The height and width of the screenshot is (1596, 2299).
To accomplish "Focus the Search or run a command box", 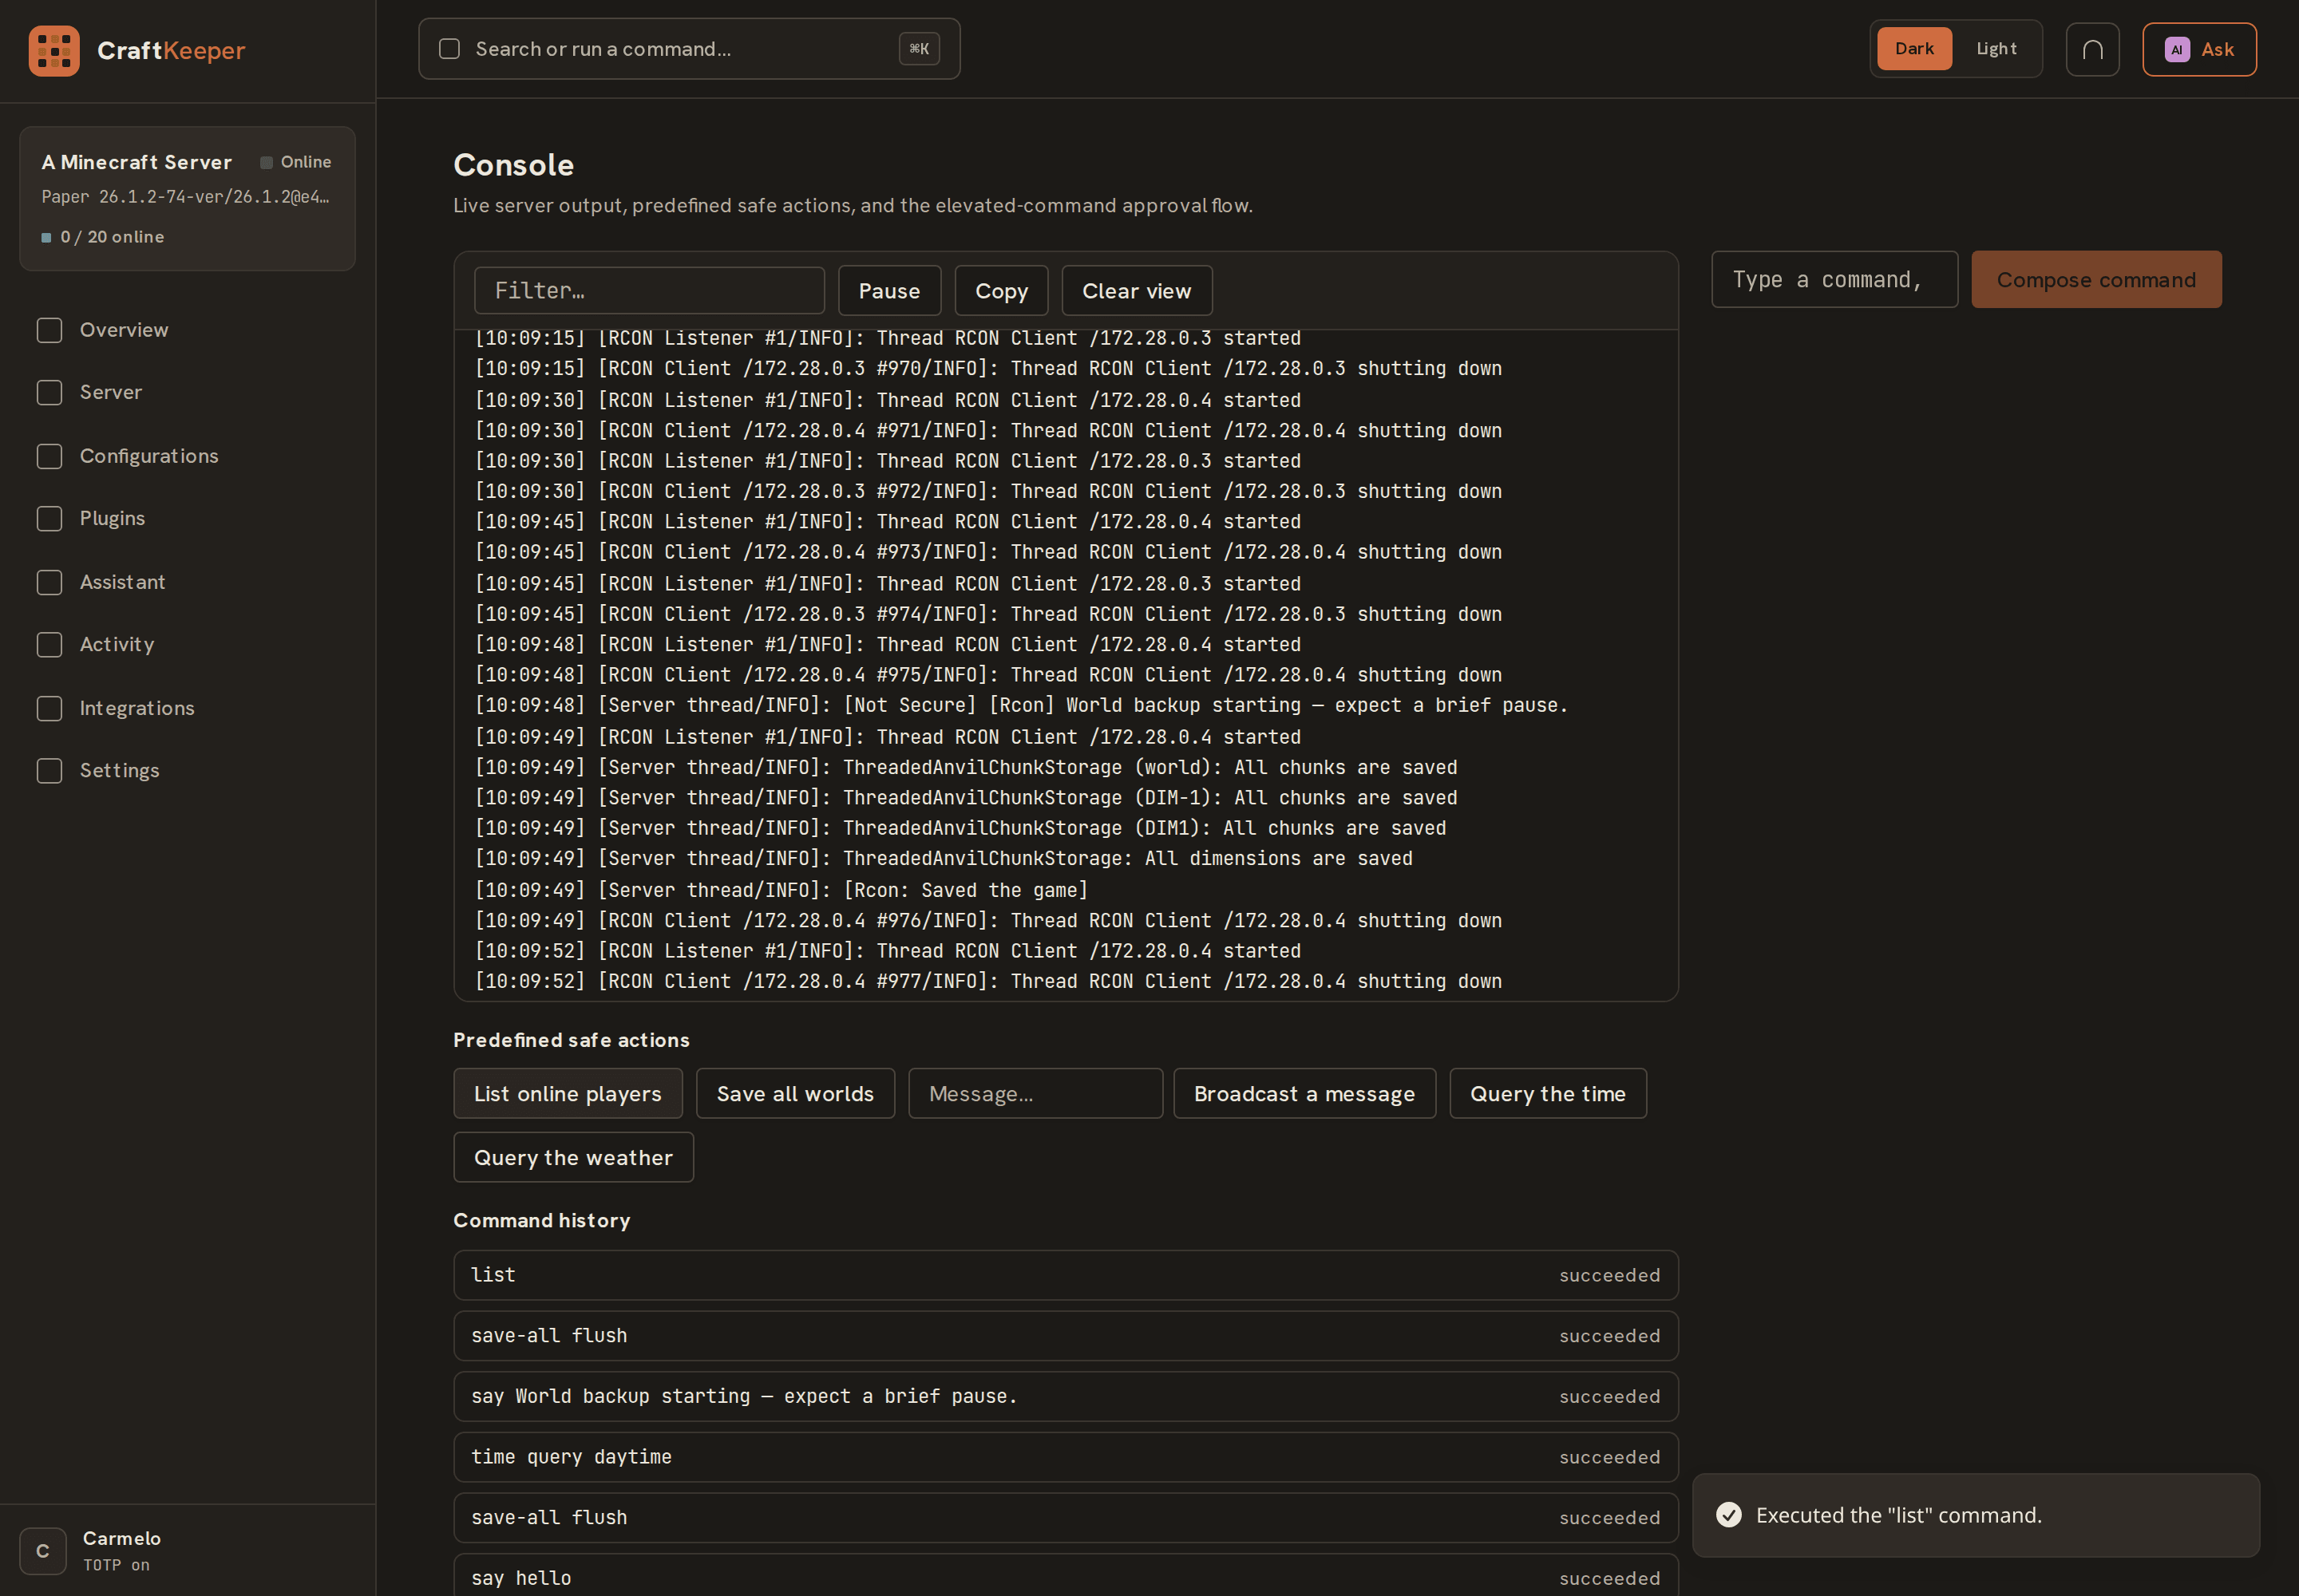I will click(x=688, y=49).
